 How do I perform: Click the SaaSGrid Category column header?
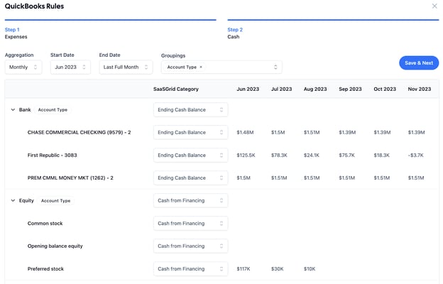point(176,89)
